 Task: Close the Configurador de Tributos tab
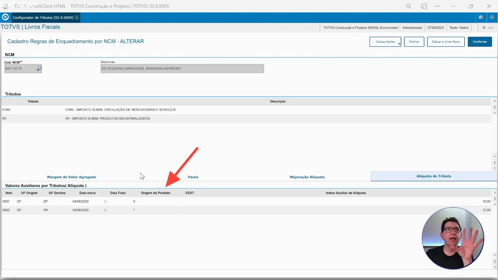77,18
